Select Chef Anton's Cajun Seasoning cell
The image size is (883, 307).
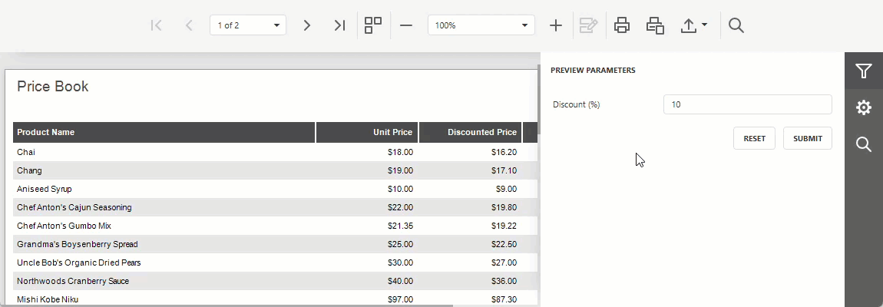pyautogui.click(x=164, y=207)
